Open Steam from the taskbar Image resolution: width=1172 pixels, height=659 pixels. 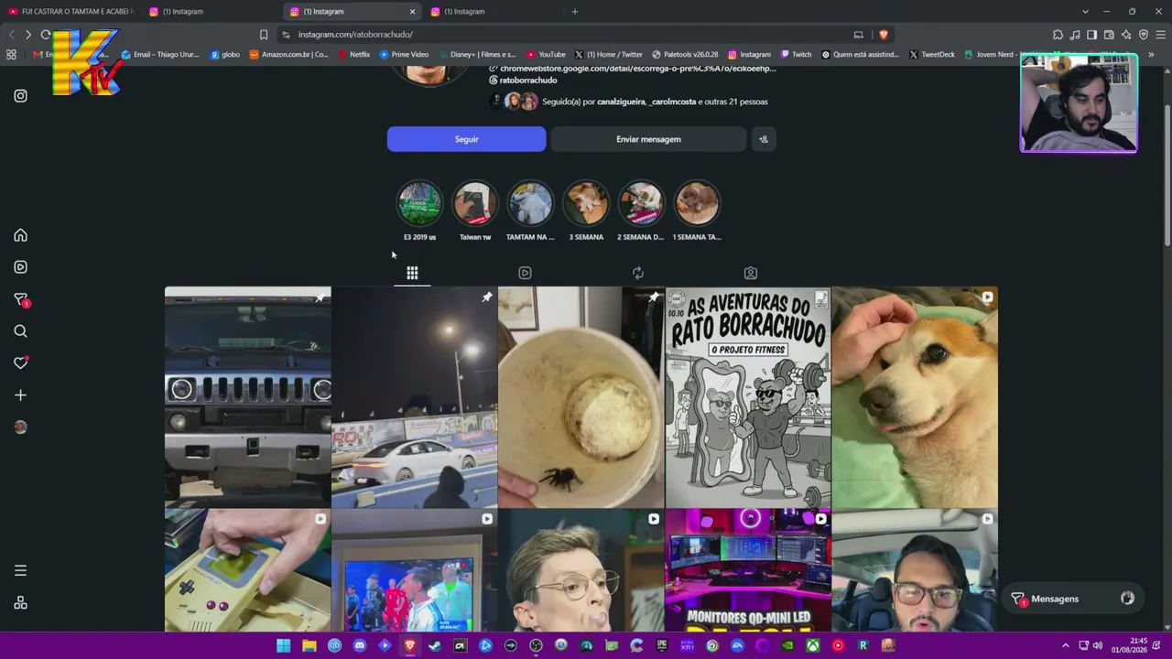pos(435,645)
